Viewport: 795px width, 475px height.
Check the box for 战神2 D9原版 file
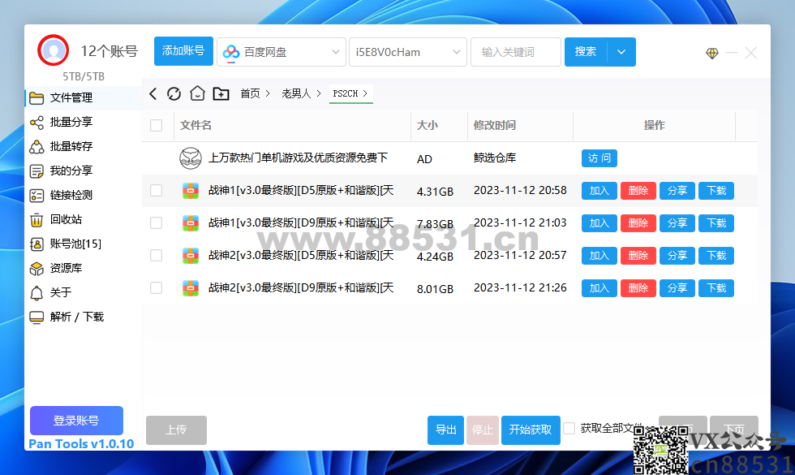pyautogui.click(x=156, y=287)
